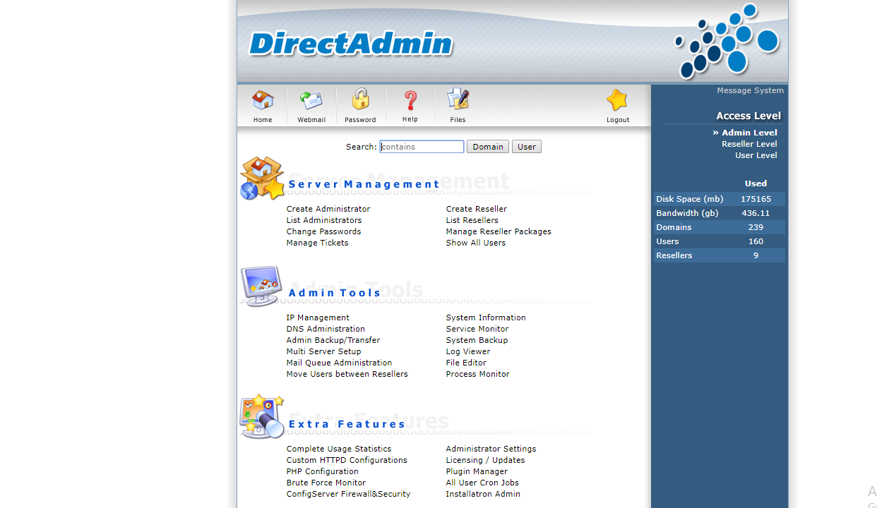
Task: Click the User search button
Action: coord(527,147)
